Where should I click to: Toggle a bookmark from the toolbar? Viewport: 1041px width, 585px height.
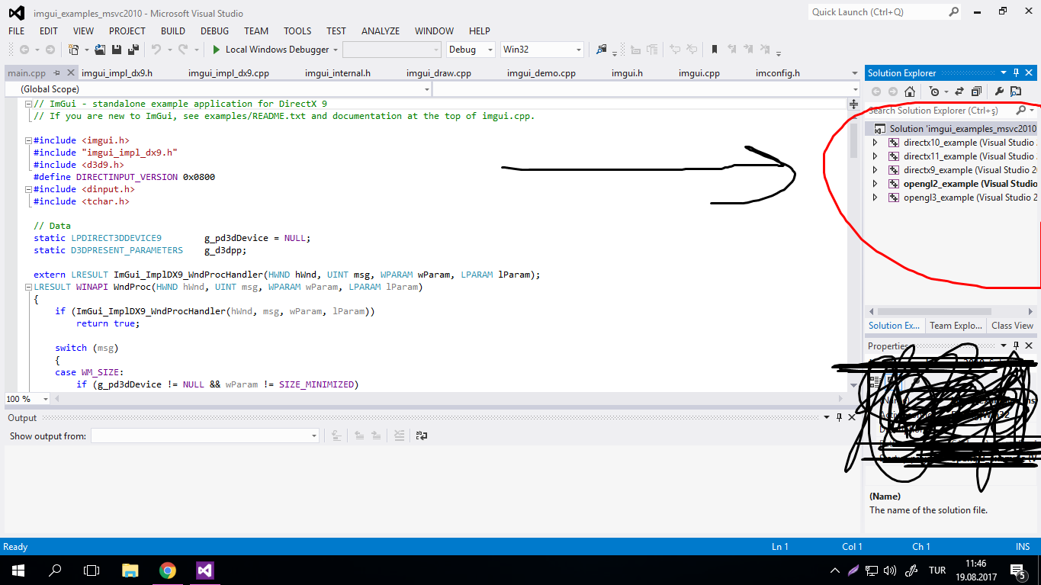click(715, 50)
